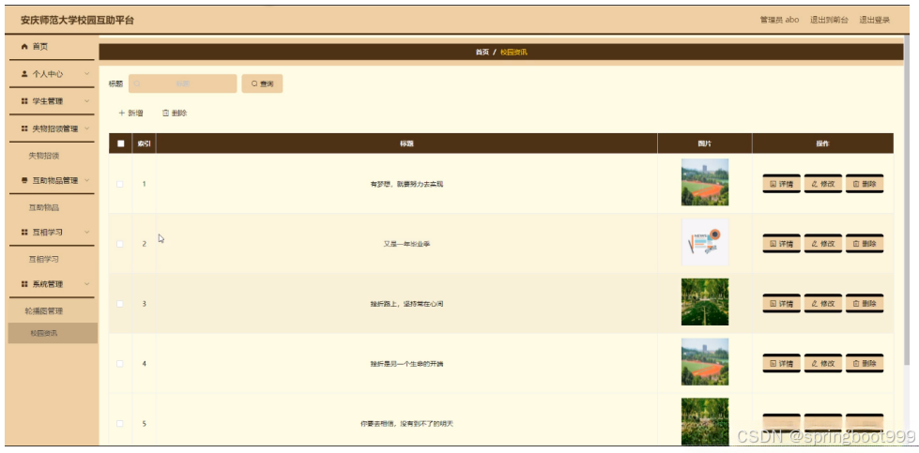The width and height of the screenshot is (919, 453).
Task: Open the news graphic thumbnail of row 2
Action: 704,242
